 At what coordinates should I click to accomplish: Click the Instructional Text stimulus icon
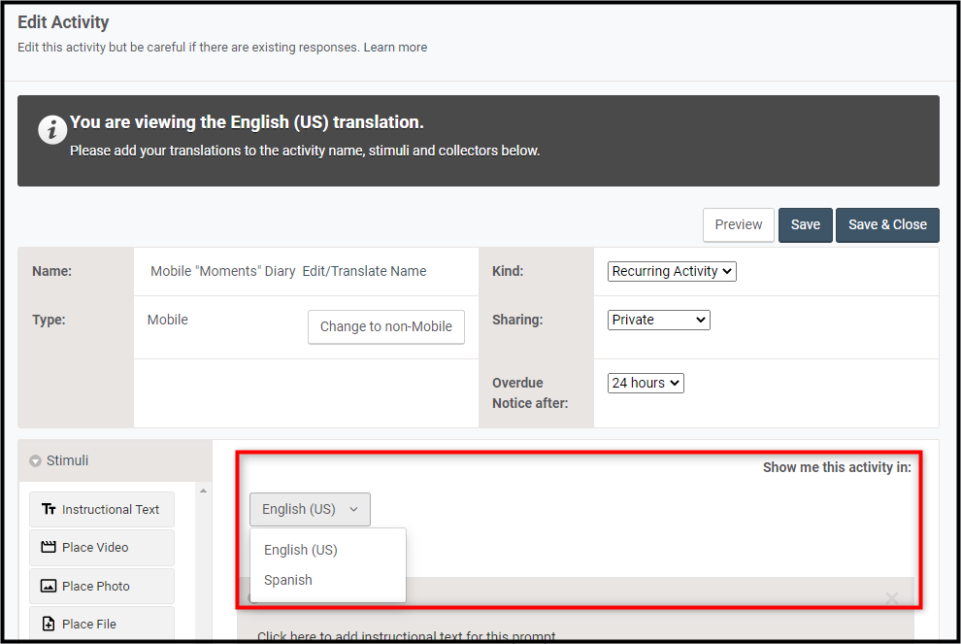coord(50,510)
